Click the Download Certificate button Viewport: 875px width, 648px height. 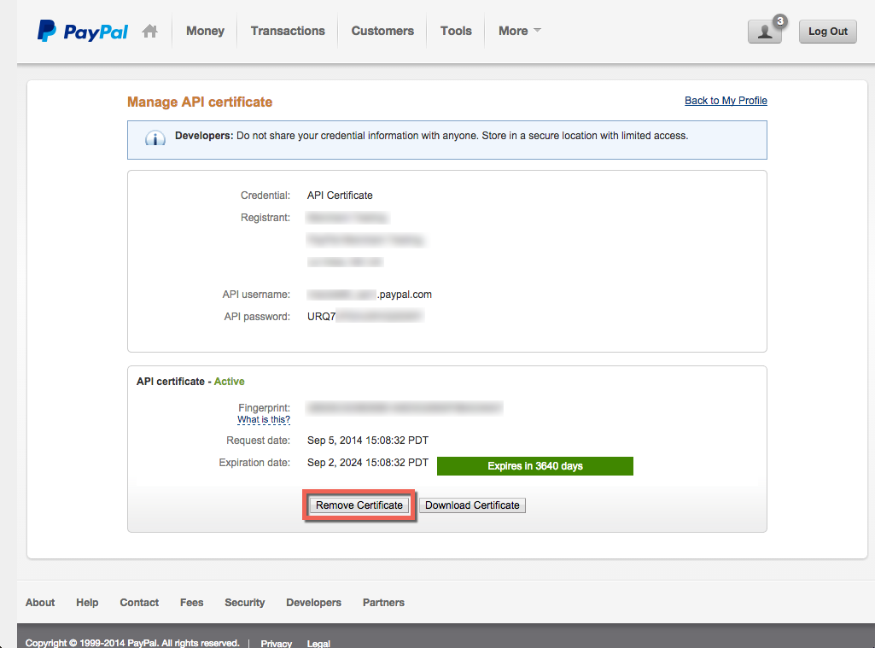click(x=472, y=505)
